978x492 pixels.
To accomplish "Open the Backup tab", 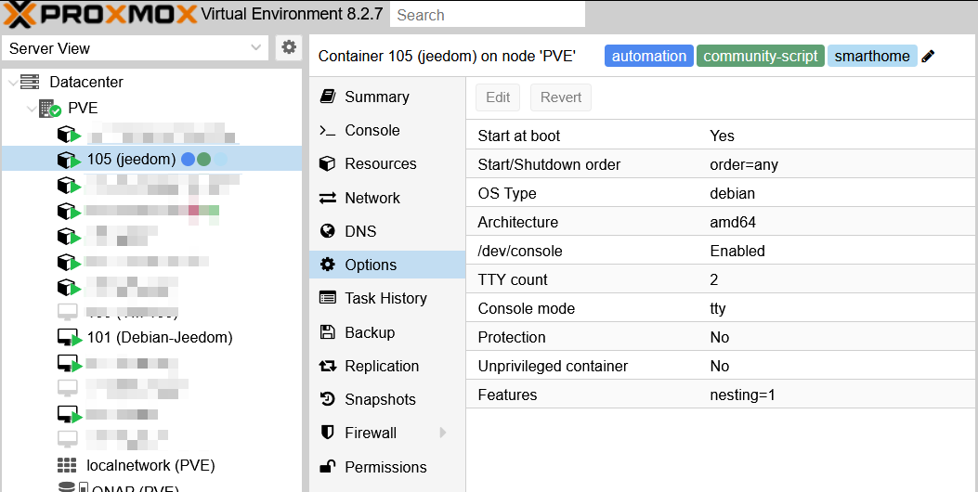I will coord(387,332).
